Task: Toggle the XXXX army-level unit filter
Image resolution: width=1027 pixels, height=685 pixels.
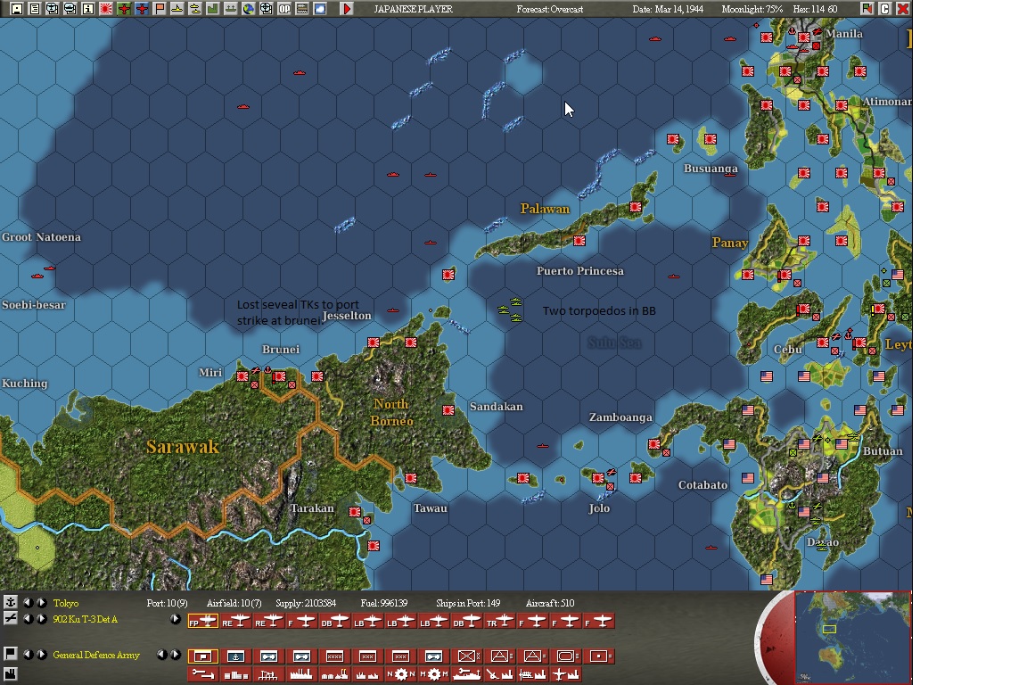Action: click(334, 656)
